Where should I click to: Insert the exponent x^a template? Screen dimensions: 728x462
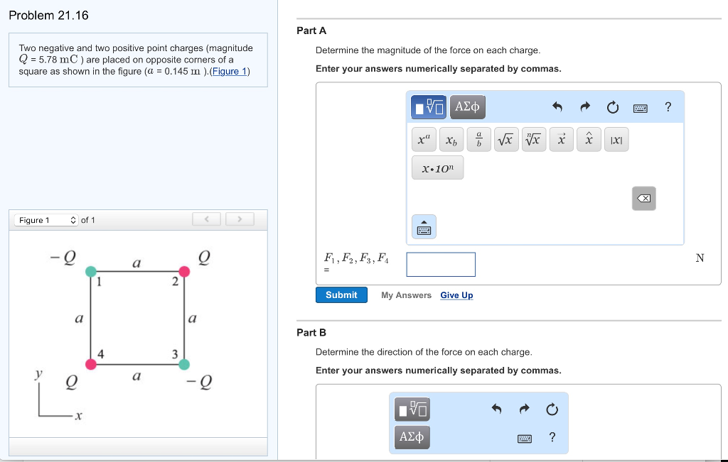[423, 139]
